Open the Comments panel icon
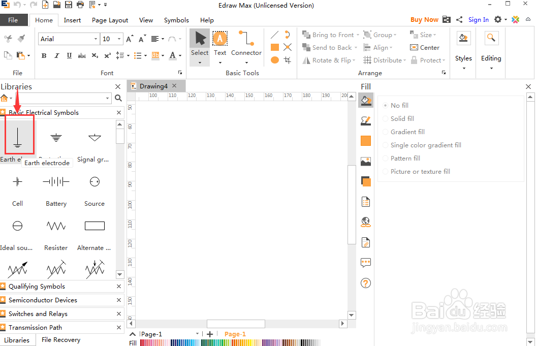Screen dimensions: 536x346 (366, 263)
